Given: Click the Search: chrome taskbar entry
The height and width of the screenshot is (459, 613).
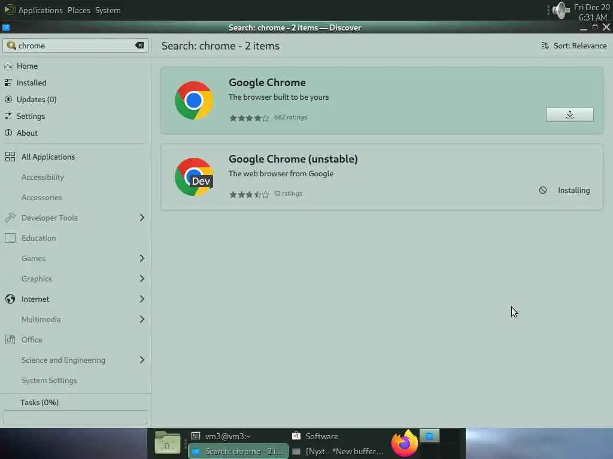Looking at the screenshot, I should (x=238, y=451).
